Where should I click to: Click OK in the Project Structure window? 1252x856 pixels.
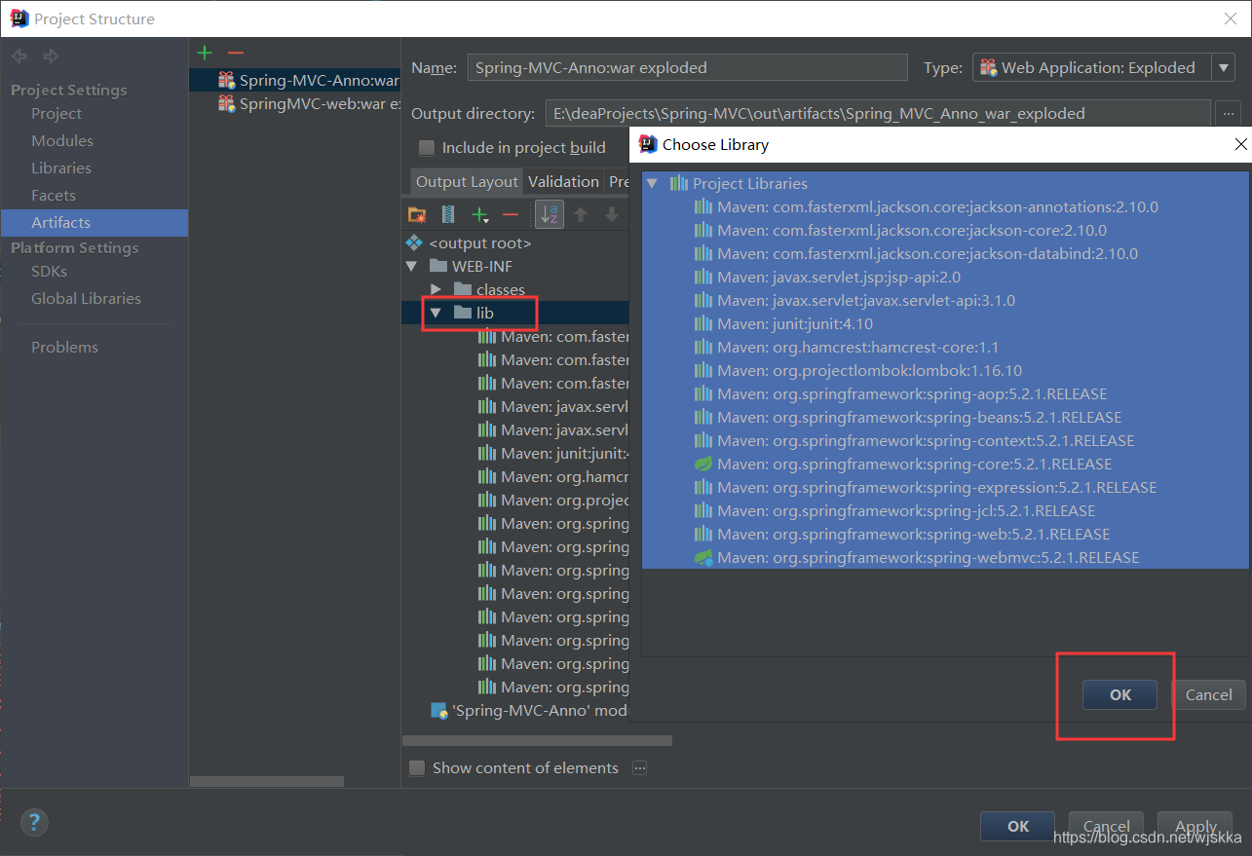(1018, 826)
